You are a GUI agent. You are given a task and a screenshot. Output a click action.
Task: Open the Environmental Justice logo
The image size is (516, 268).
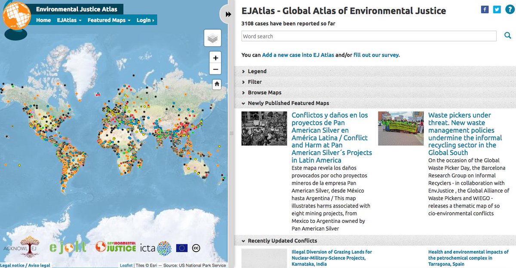click(x=116, y=247)
